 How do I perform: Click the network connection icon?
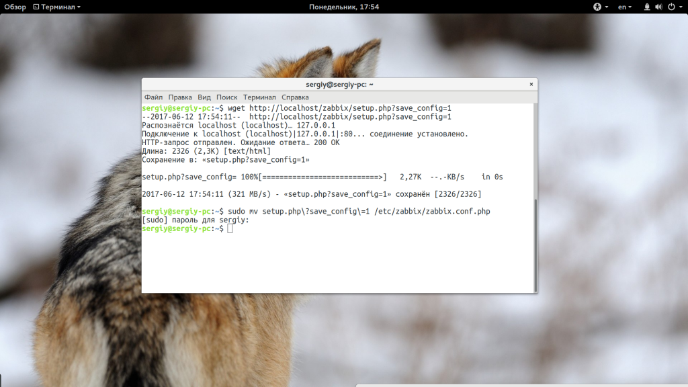647,7
